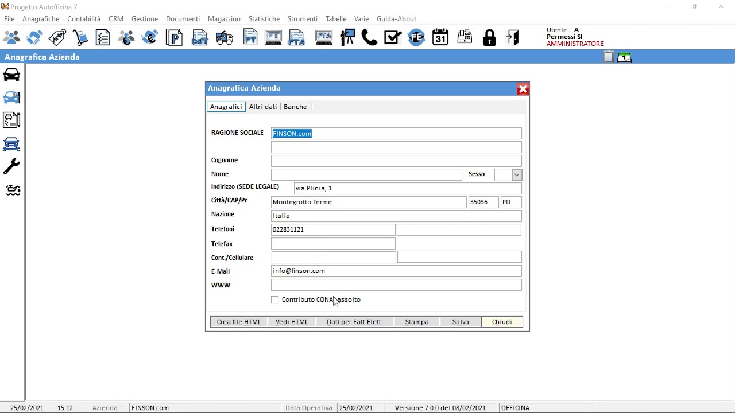The image size is (735, 413).
Task: Click the RAGIONE SOCIALE field with FINSON.com
Action: 396,134
